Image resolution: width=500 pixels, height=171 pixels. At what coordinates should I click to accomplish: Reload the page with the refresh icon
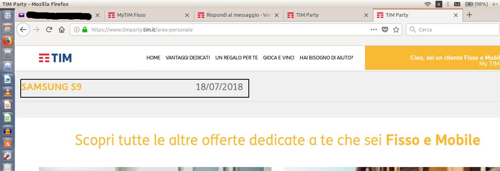tap(49, 29)
